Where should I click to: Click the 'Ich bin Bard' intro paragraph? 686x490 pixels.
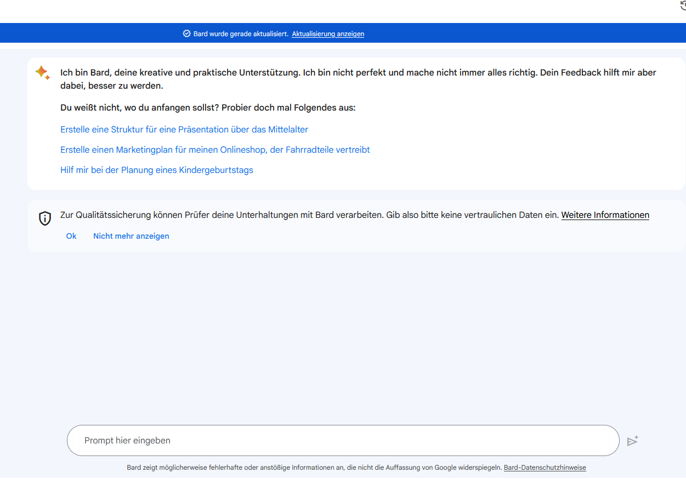tap(358, 79)
